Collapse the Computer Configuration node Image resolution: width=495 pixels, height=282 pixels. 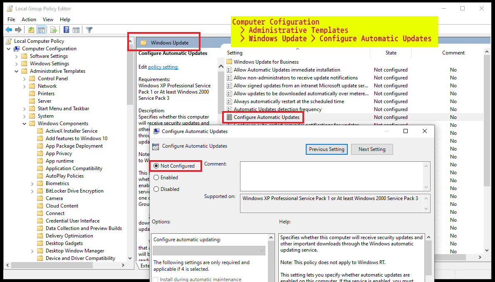(x=8, y=49)
